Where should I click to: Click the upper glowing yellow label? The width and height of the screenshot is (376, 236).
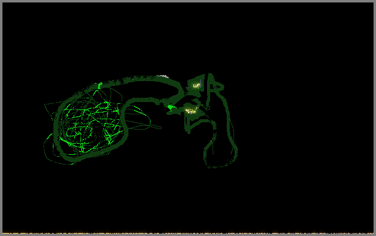click(x=197, y=85)
